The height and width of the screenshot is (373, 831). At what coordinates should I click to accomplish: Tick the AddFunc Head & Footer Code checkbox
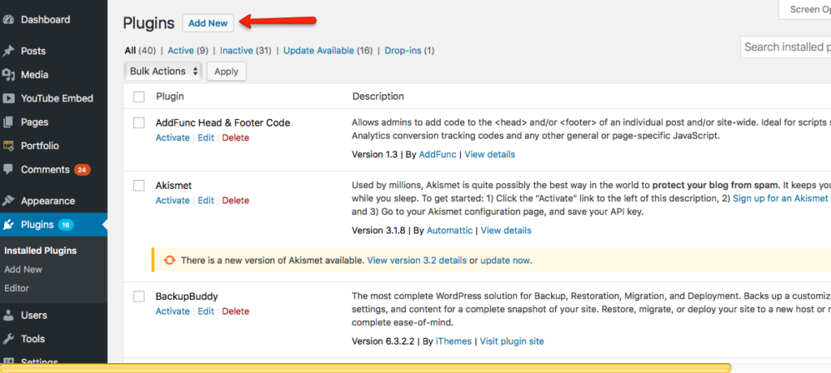(x=139, y=123)
